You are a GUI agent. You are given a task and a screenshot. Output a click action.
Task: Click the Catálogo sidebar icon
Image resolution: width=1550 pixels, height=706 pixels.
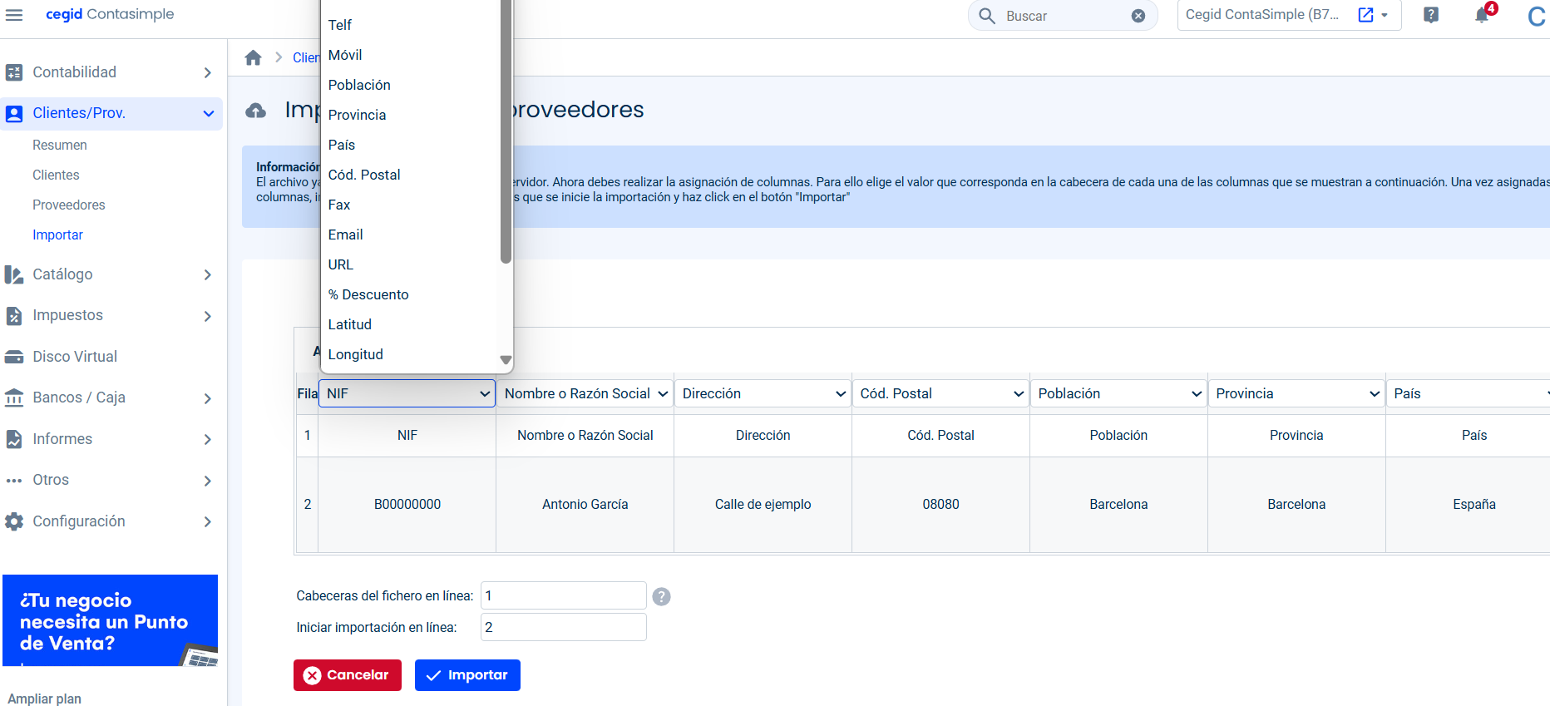(x=14, y=274)
